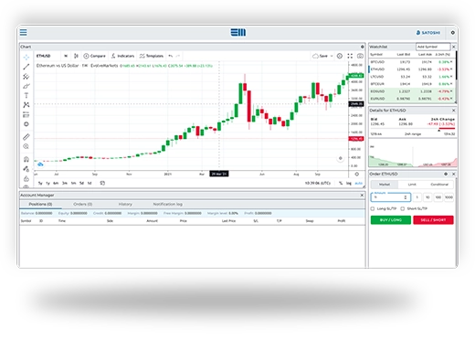Open the SATOSHI account menu
Screen dimensions: 475x339
(428, 33)
